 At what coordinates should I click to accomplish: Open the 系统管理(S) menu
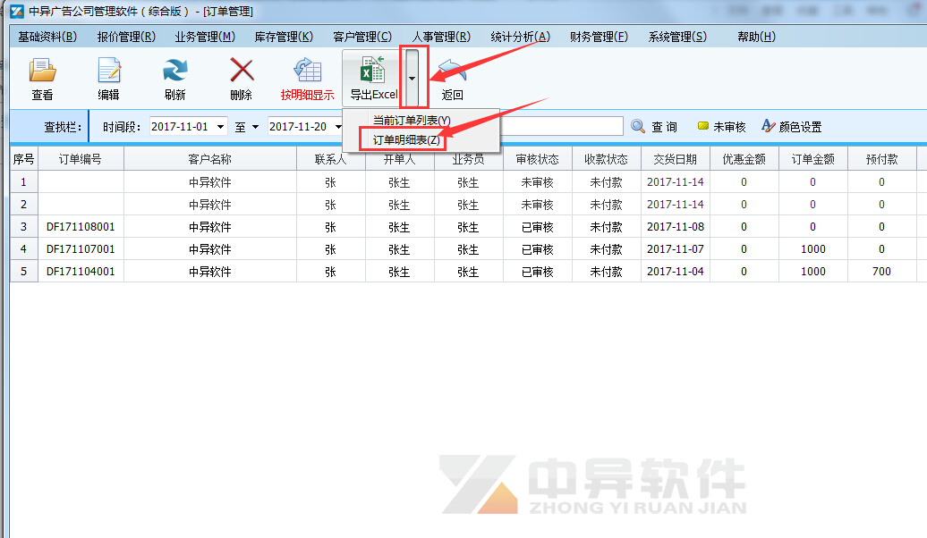[x=677, y=37]
